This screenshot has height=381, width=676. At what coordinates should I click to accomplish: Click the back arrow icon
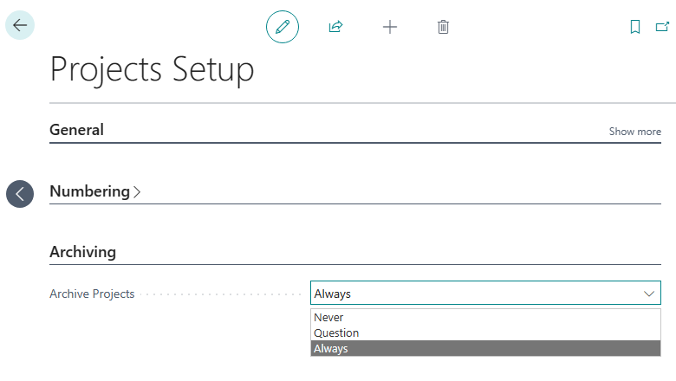click(x=20, y=25)
